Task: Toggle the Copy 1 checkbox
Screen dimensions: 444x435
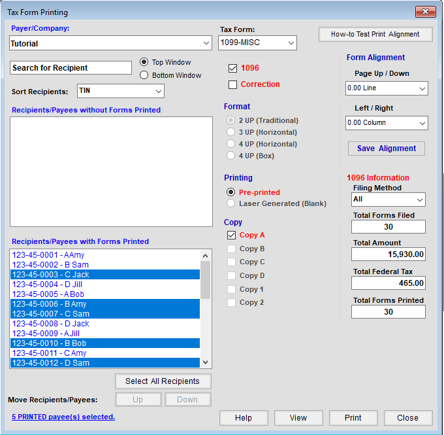Action: coord(231,289)
